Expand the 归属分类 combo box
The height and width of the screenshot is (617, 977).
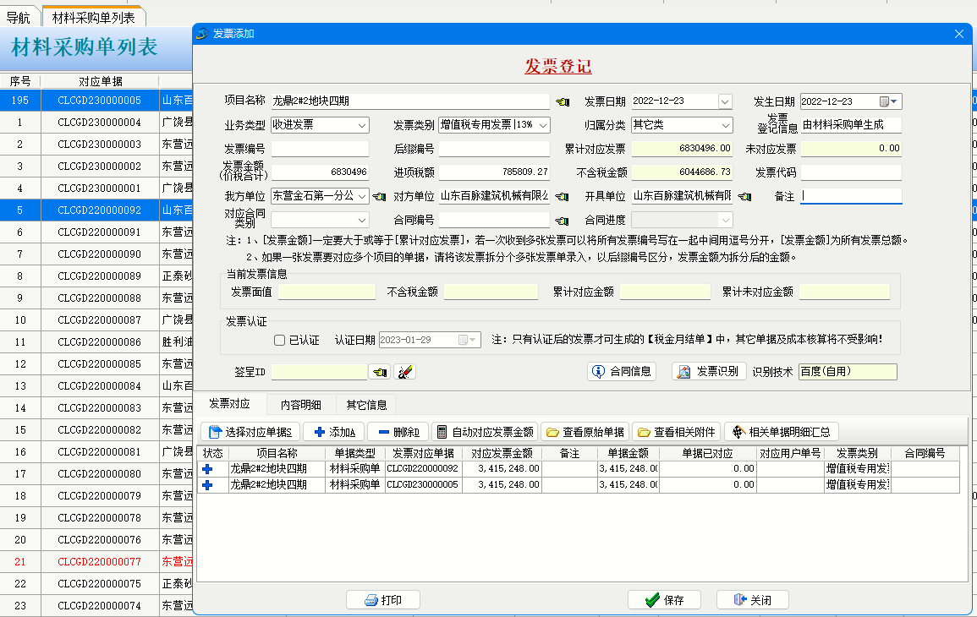725,125
